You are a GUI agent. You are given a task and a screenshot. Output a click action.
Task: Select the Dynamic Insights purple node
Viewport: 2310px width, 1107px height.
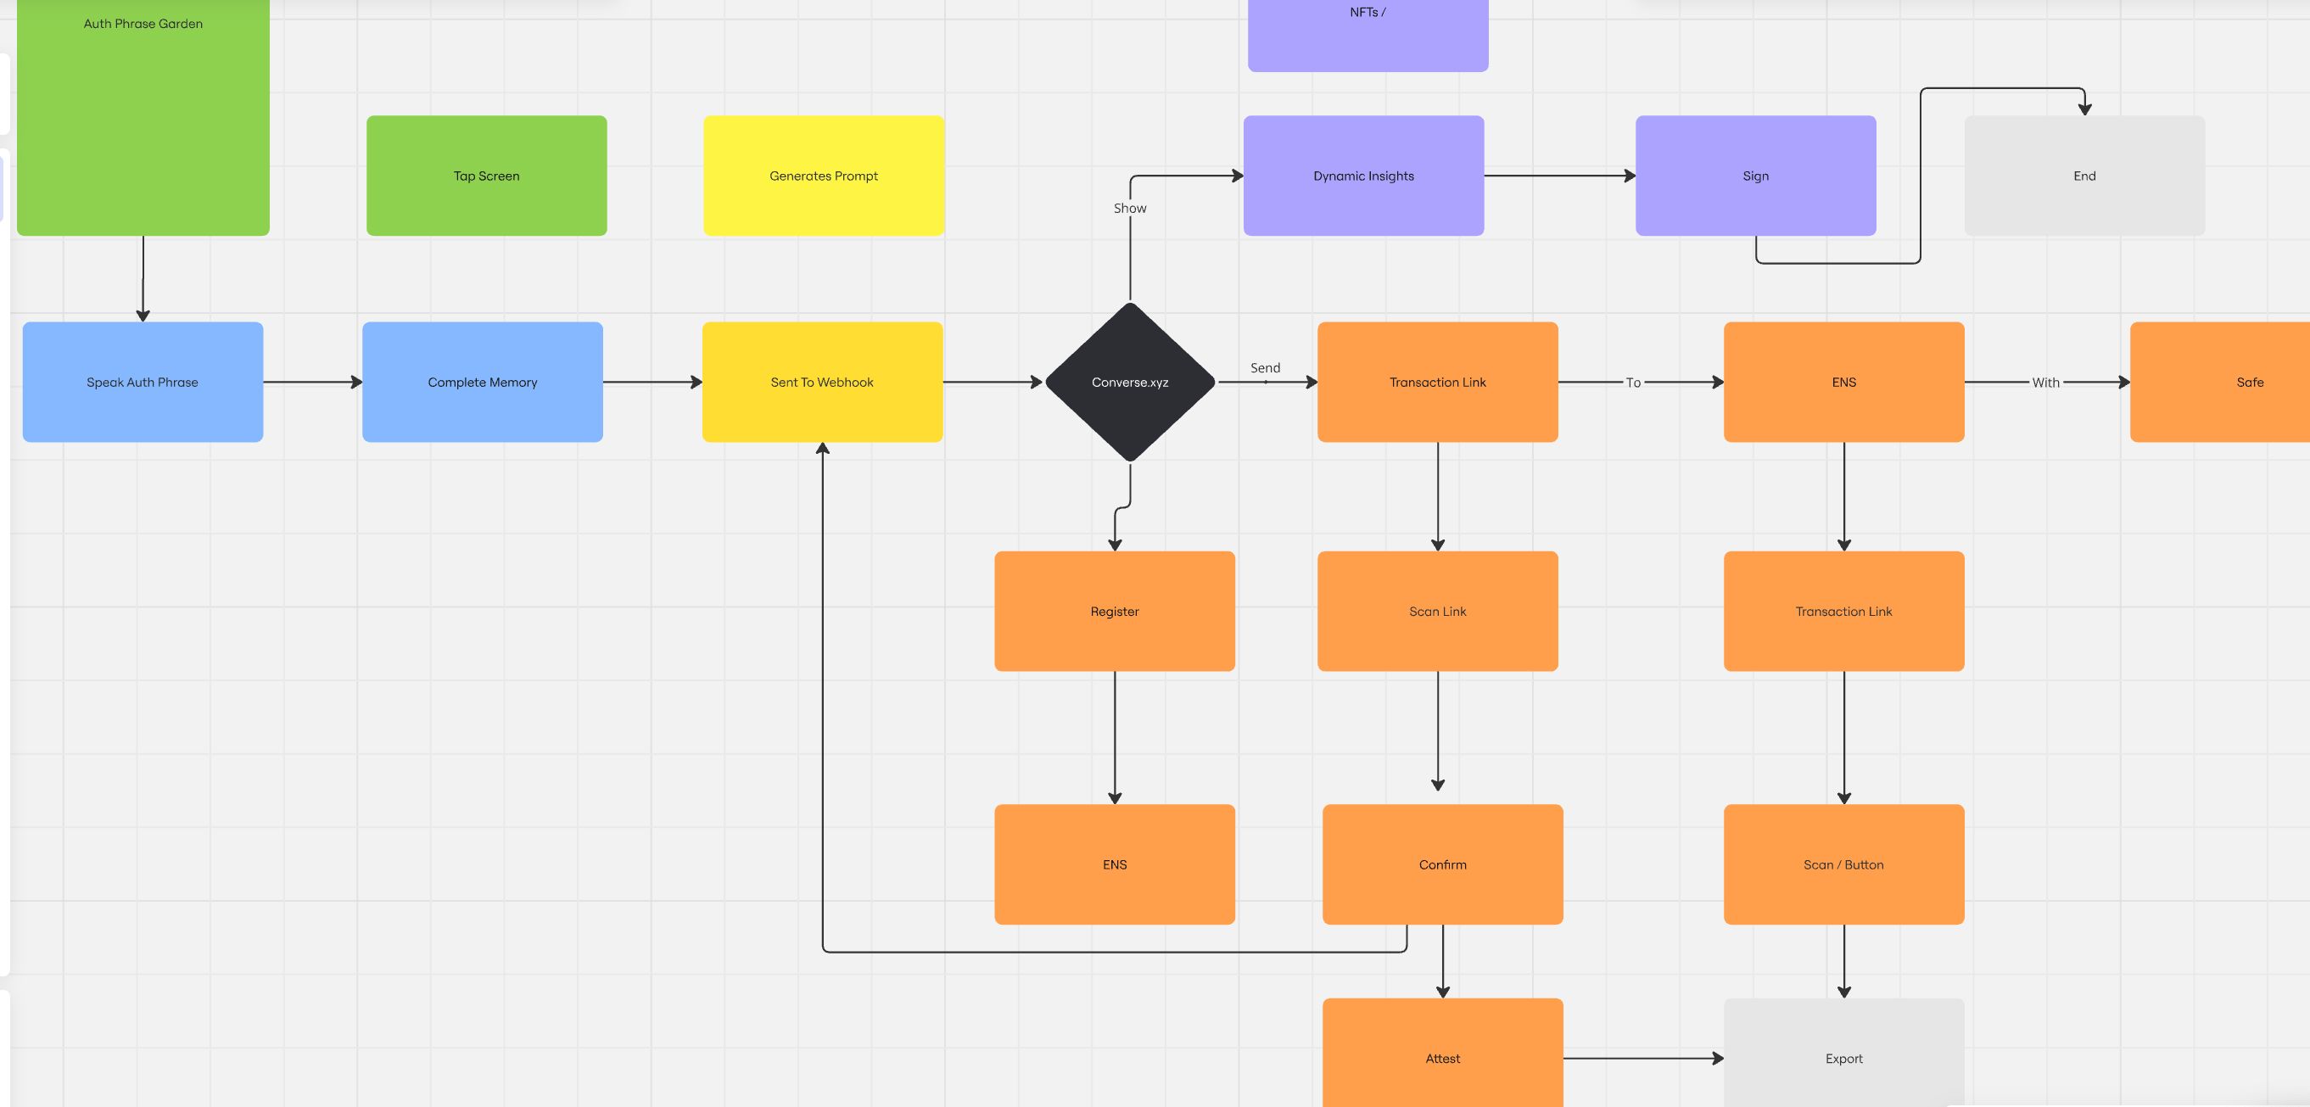pos(1362,176)
